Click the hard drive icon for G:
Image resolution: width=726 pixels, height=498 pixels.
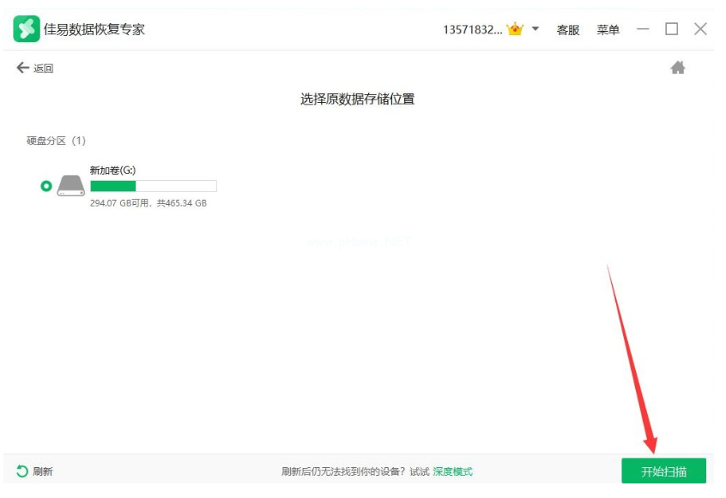click(71, 186)
